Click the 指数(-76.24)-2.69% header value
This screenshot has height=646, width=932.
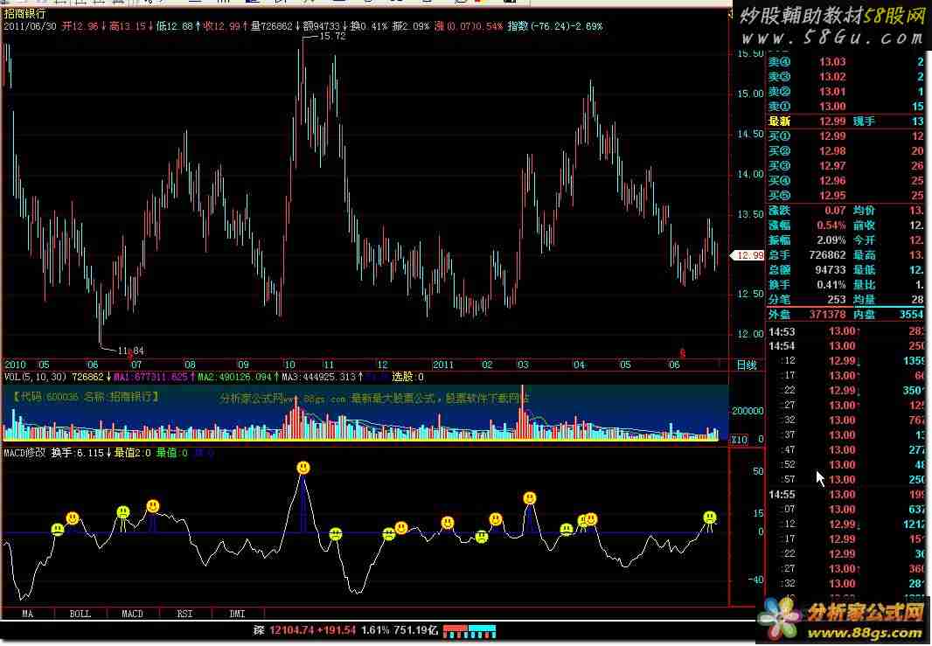pyautogui.click(x=555, y=26)
